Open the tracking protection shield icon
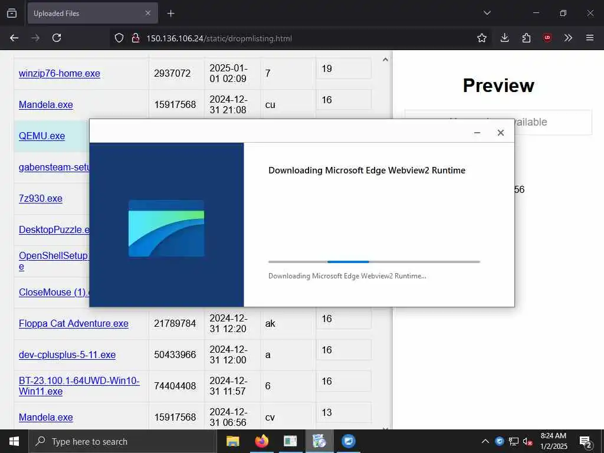 coord(119,38)
